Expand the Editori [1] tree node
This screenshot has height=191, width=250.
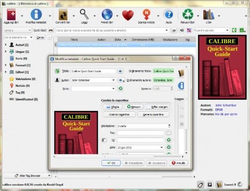point(6,72)
